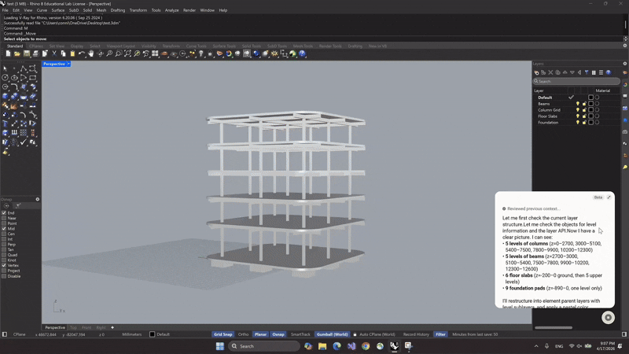Click the Windows taskbar Search box
Screen dimensions: 629x354
(x=264, y=346)
